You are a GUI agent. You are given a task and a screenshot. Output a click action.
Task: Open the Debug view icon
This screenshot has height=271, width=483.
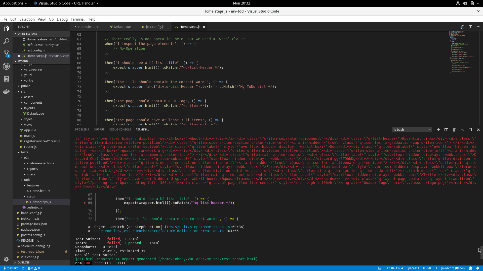(6, 66)
